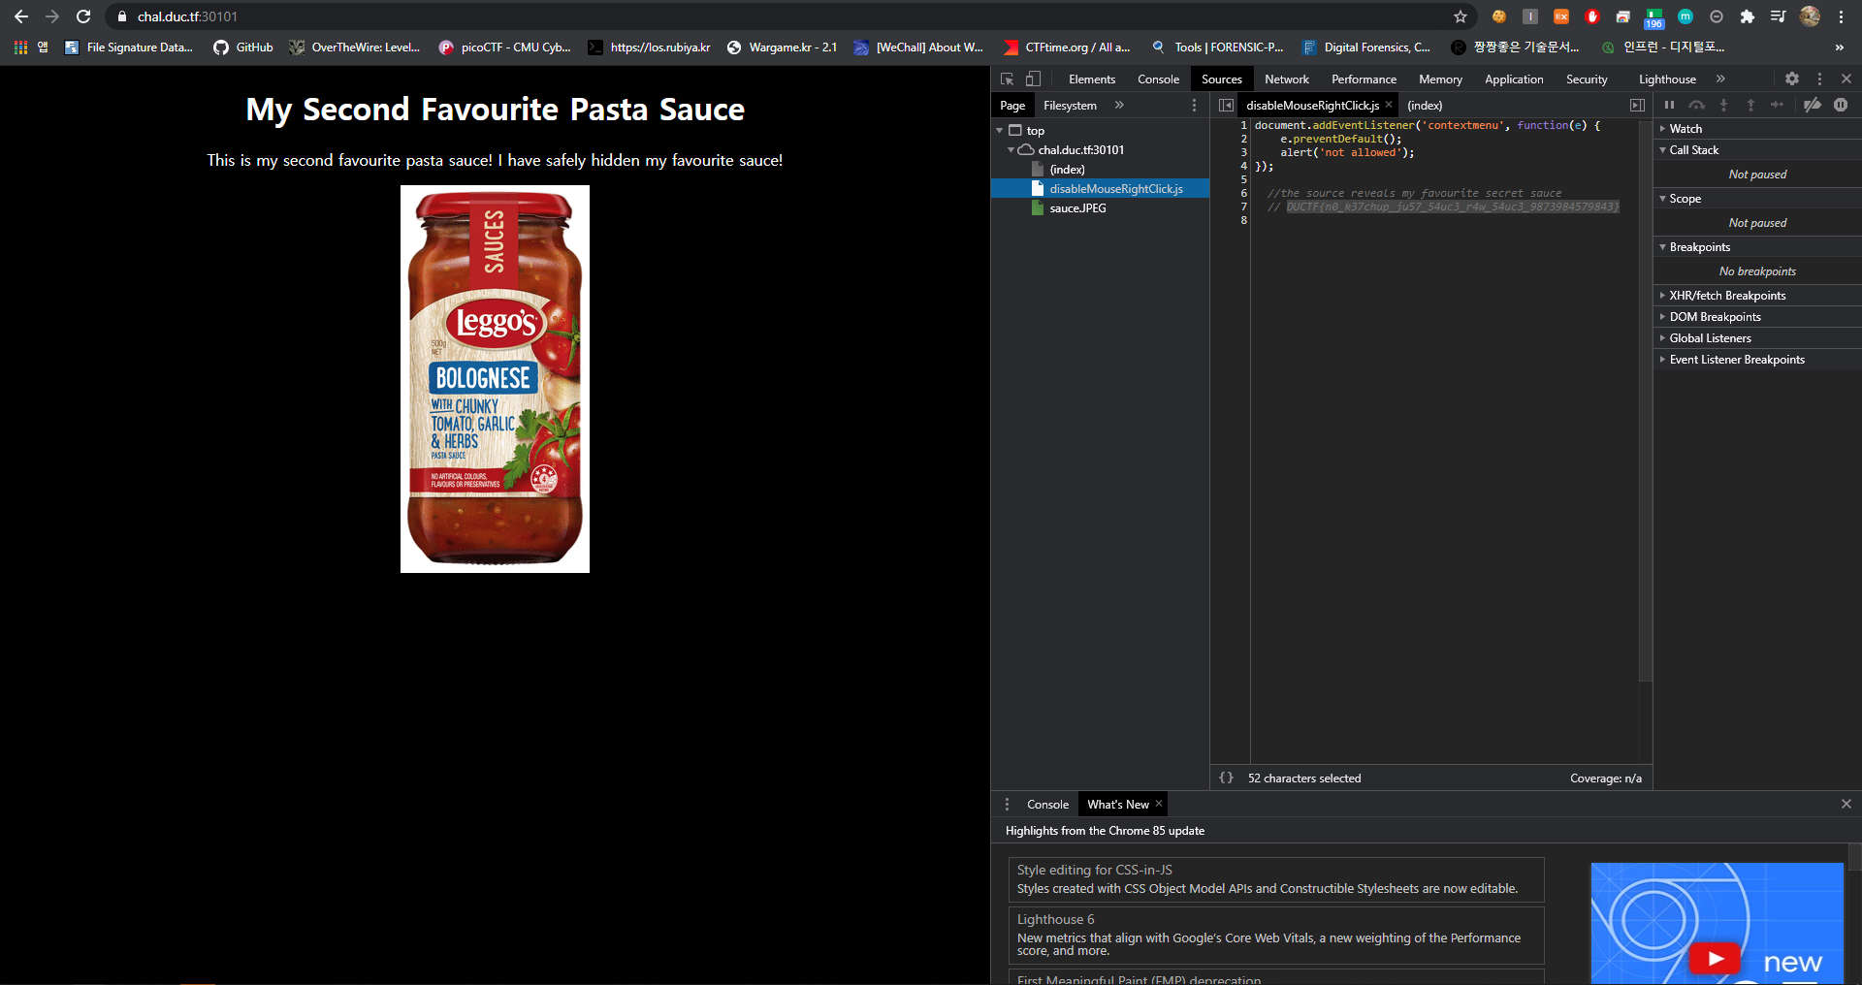Click the step debugger arrow icon
Screen dimensions: 1862x985
point(1777,105)
